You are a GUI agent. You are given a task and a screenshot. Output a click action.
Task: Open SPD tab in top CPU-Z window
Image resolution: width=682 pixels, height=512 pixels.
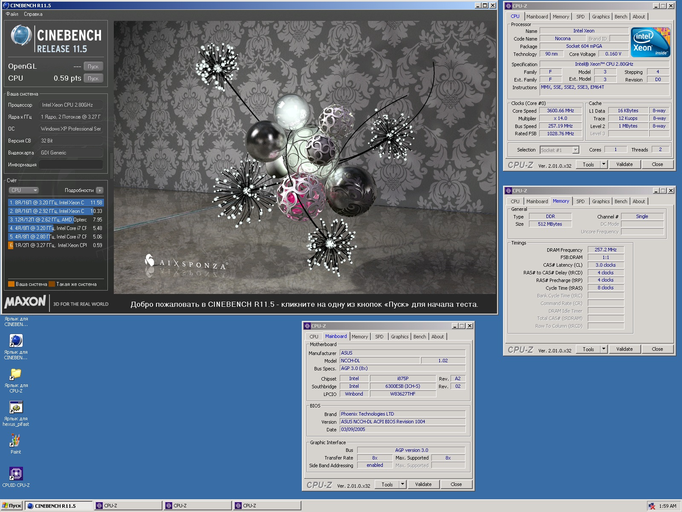(581, 17)
